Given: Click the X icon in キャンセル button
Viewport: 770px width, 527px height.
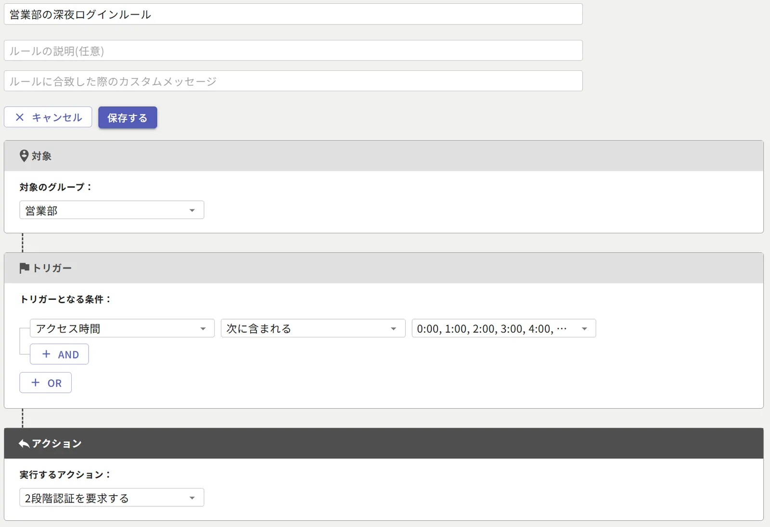Looking at the screenshot, I should tap(20, 117).
